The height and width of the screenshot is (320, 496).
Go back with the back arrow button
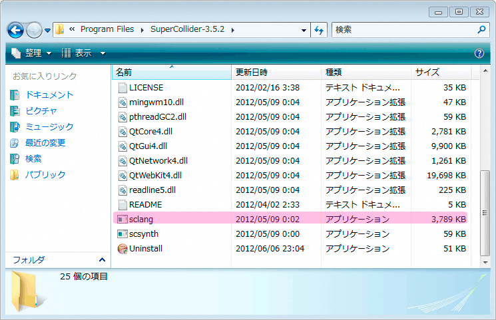point(16,30)
